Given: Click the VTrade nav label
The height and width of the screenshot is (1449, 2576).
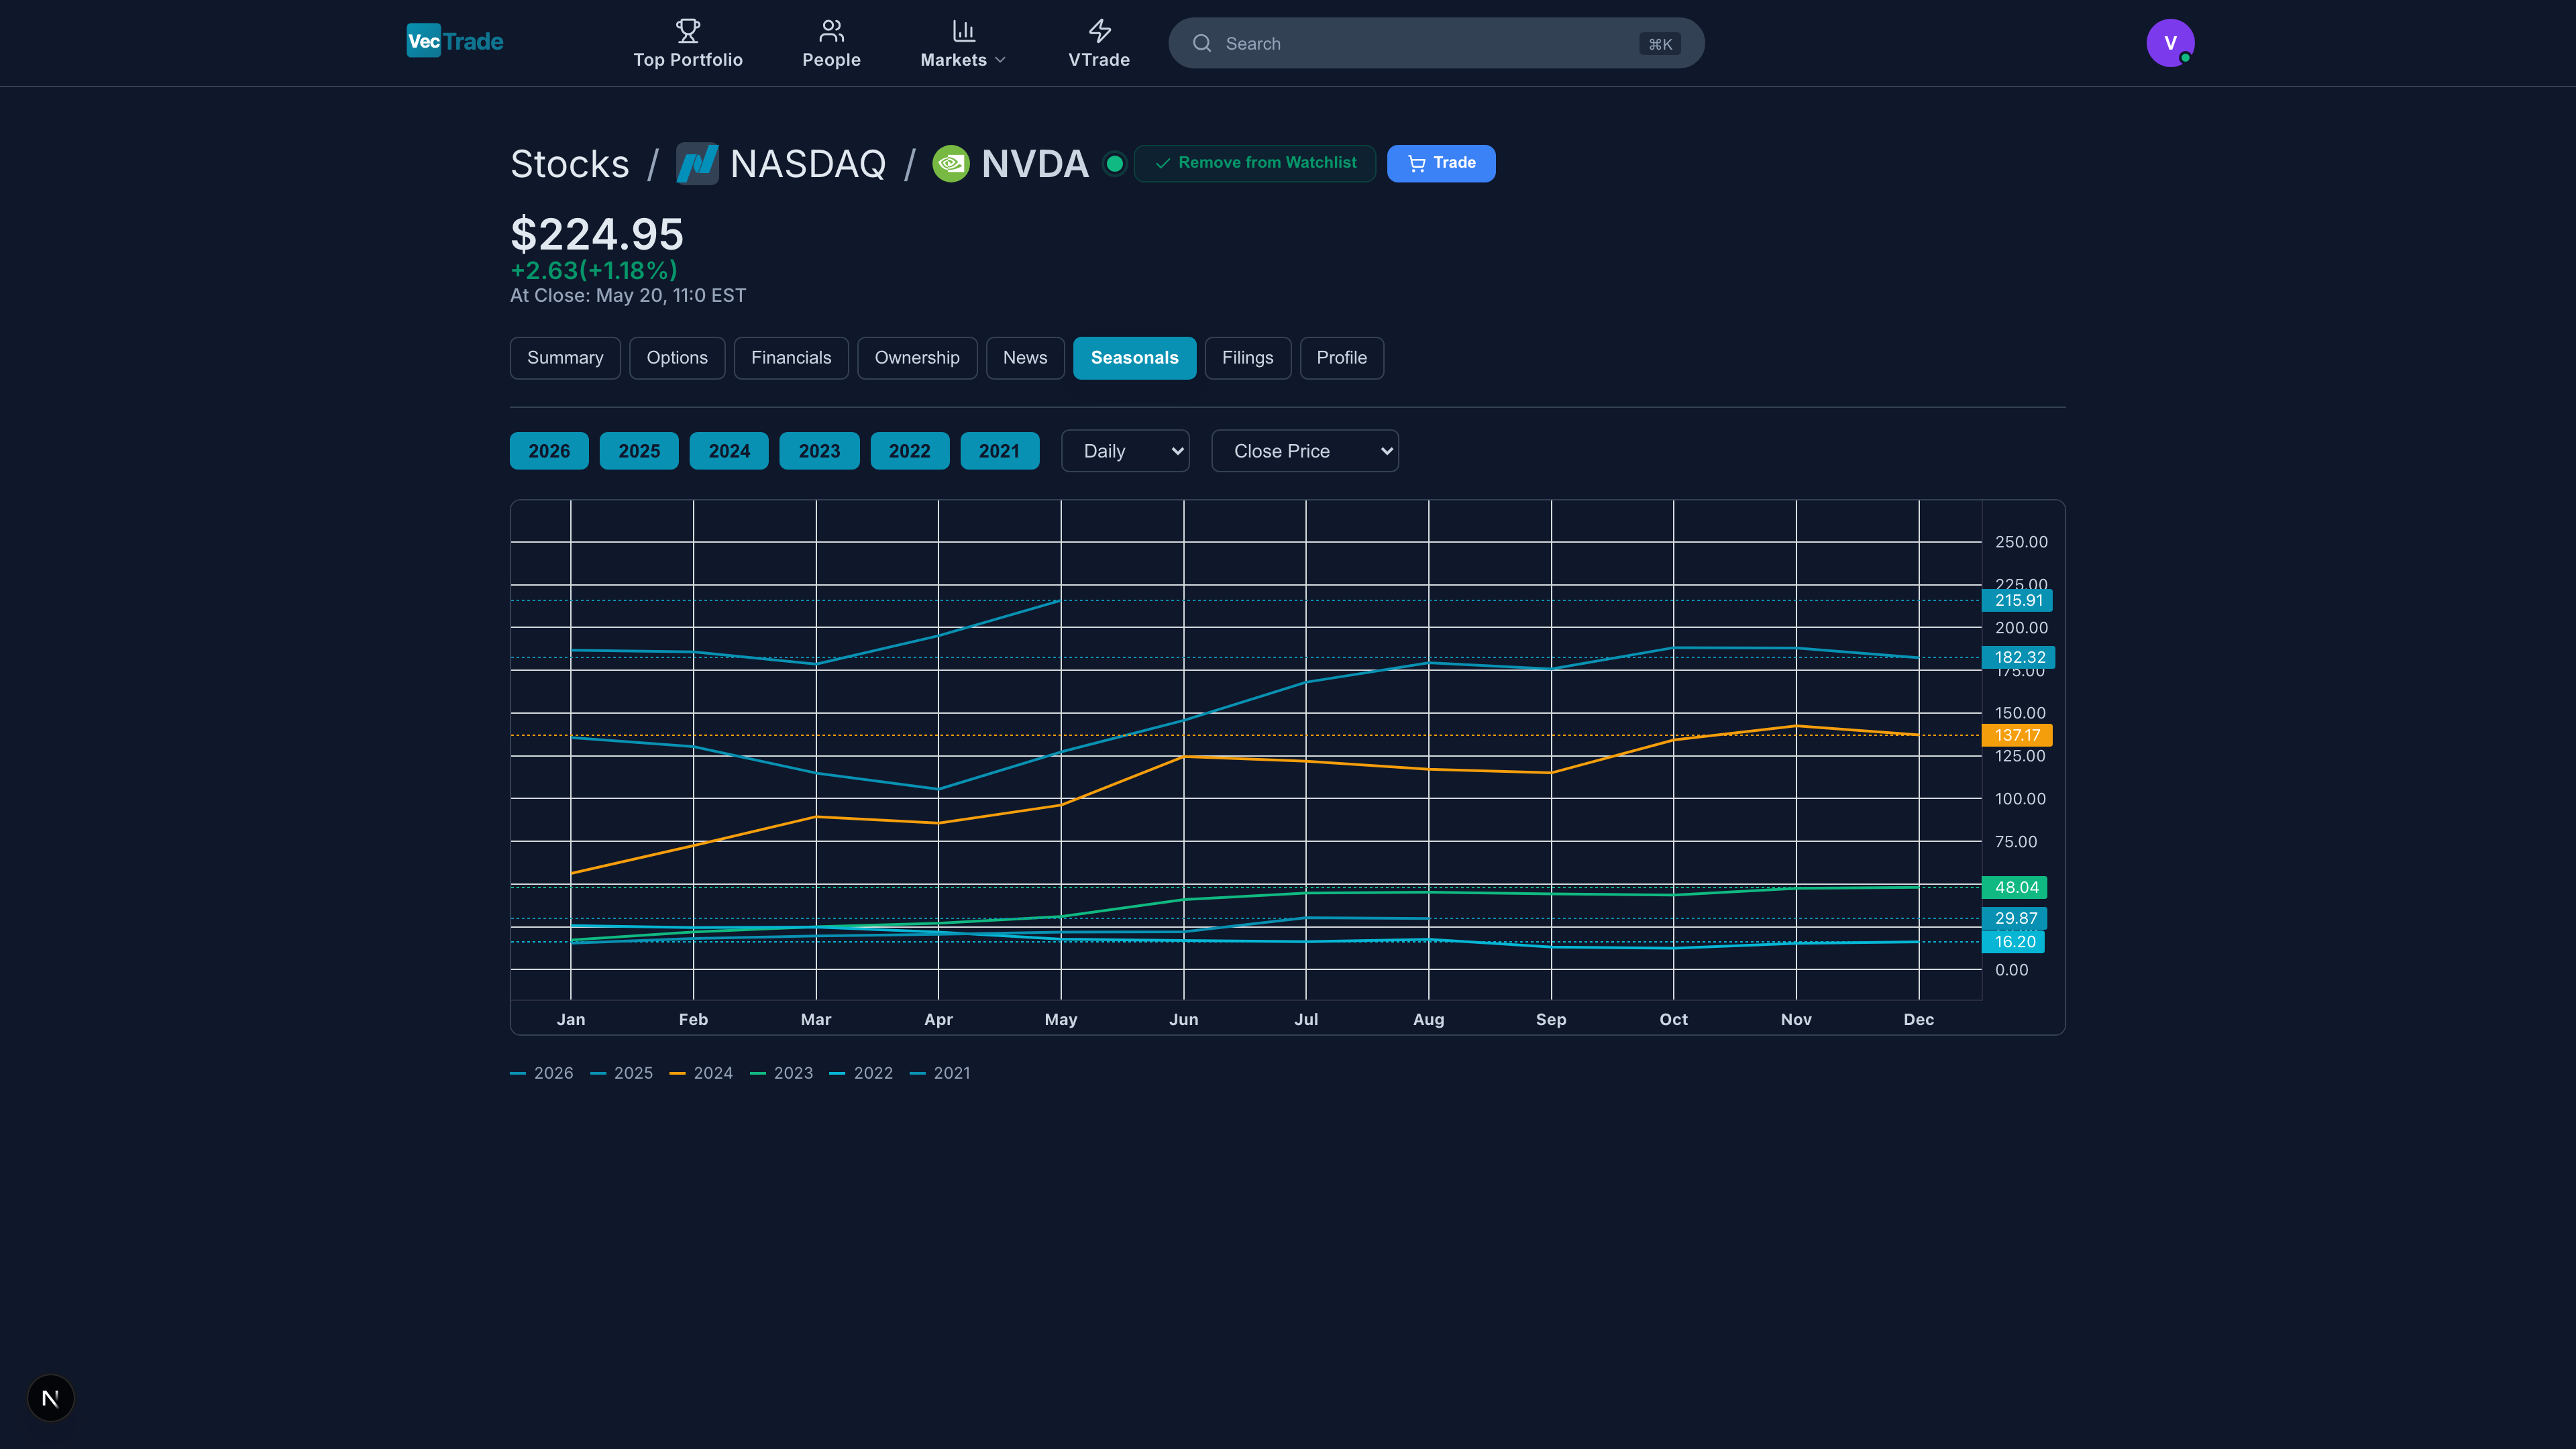Looking at the screenshot, I should (1099, 60).
